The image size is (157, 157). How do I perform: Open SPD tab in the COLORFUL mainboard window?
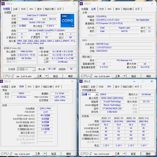109,9
